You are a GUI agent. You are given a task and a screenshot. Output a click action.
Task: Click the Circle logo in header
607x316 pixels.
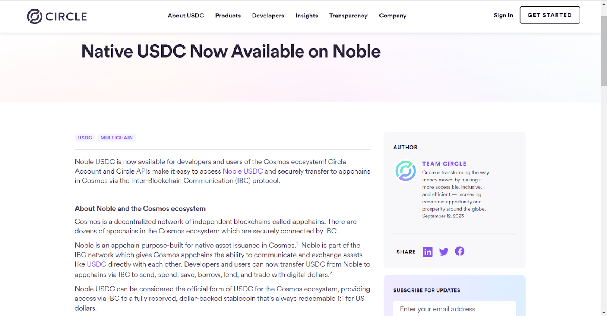[x=57, y=16]
